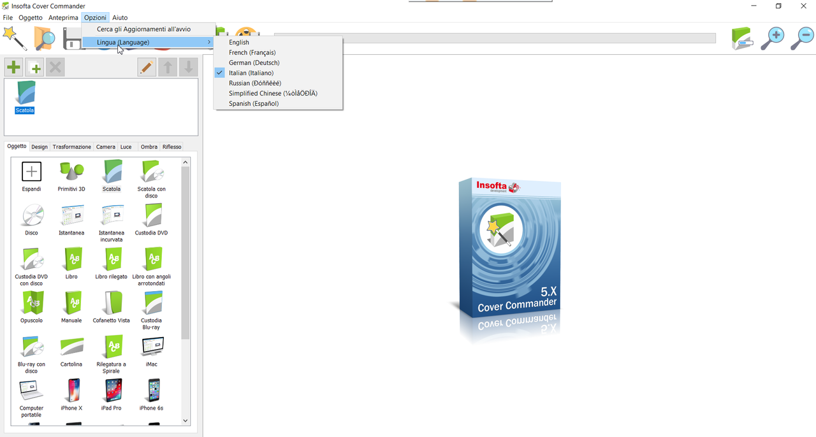Switch to the Luce tab

click(x=126, y=147)
